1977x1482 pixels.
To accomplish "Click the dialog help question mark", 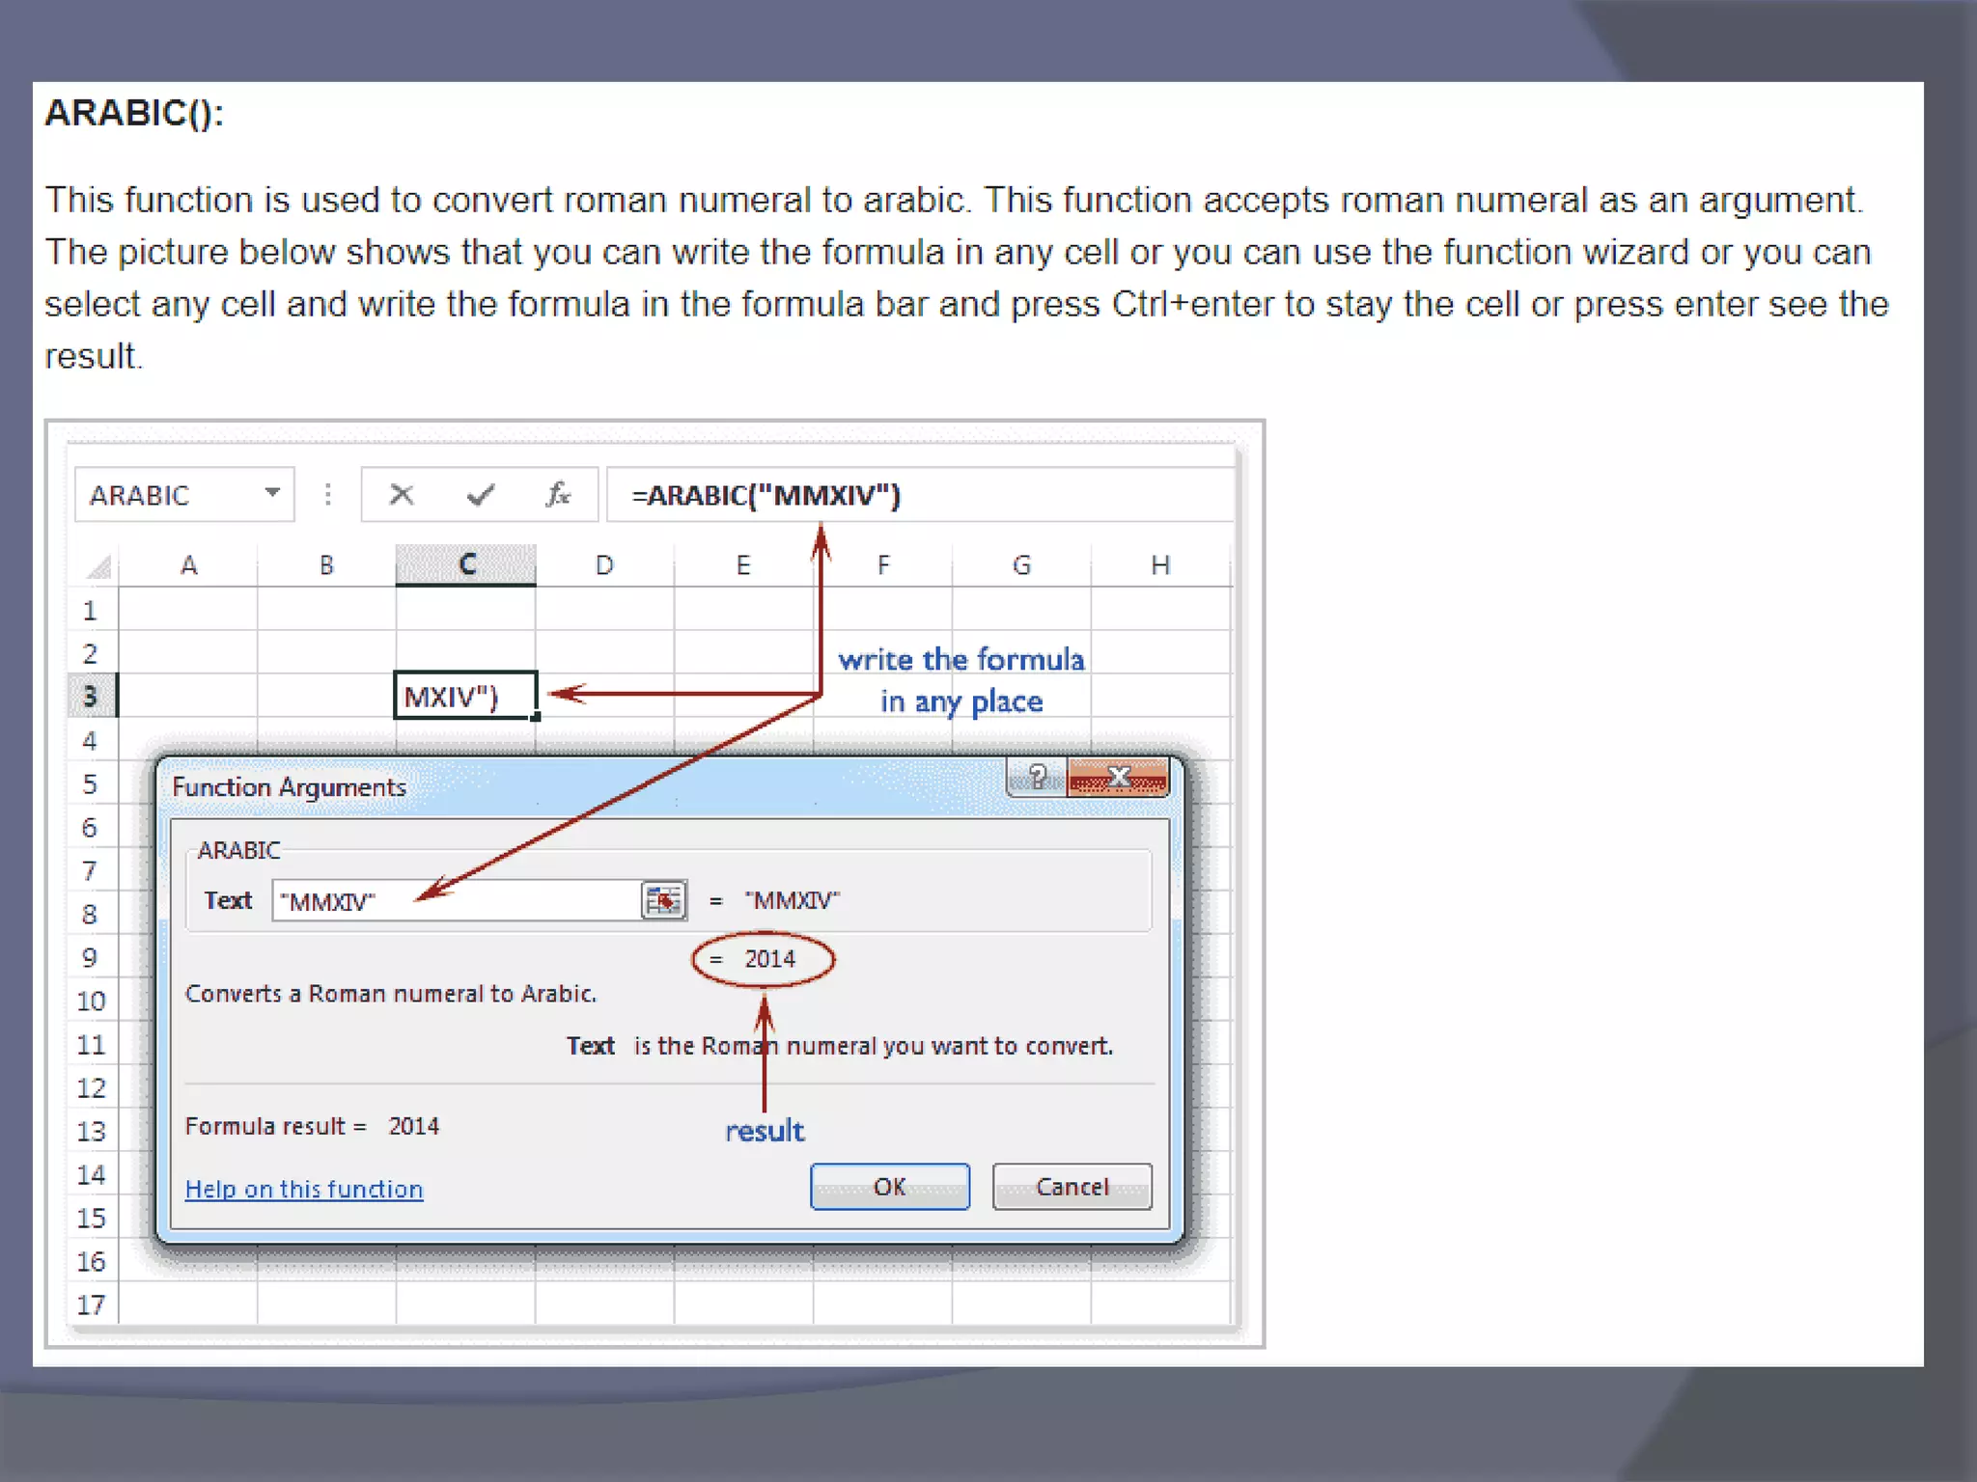I will tap(1037, 777).
